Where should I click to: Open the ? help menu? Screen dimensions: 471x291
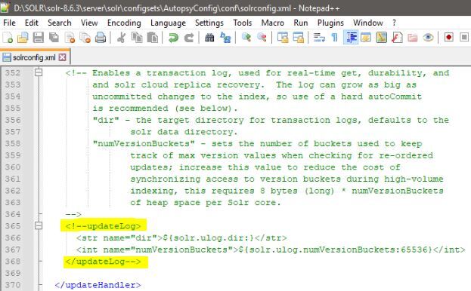coord(394,23)
